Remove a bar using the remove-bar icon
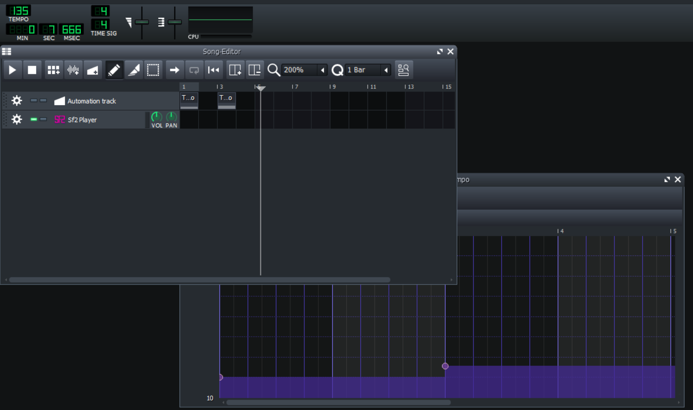 click(x=255, y=70)
